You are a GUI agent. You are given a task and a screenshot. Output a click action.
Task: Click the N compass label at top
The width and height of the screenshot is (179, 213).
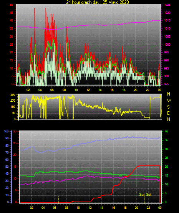(x=169, y=94)
